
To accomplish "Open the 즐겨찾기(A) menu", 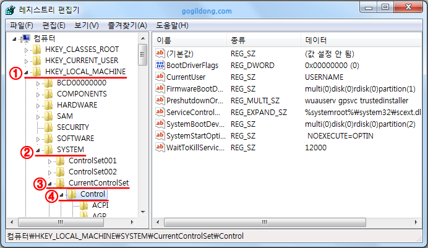I will click(x=127, y=25).
